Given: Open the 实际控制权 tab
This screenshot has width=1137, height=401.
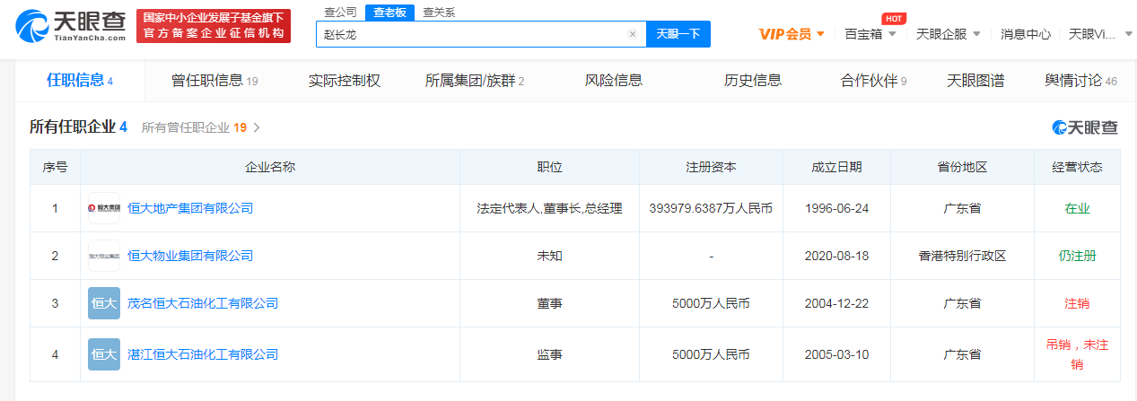Looking at the screenshot, I should point(345,81).
